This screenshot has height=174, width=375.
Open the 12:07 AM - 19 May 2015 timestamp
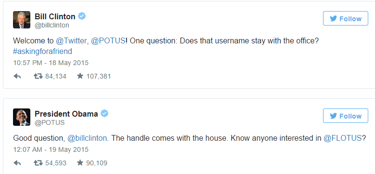51,150
